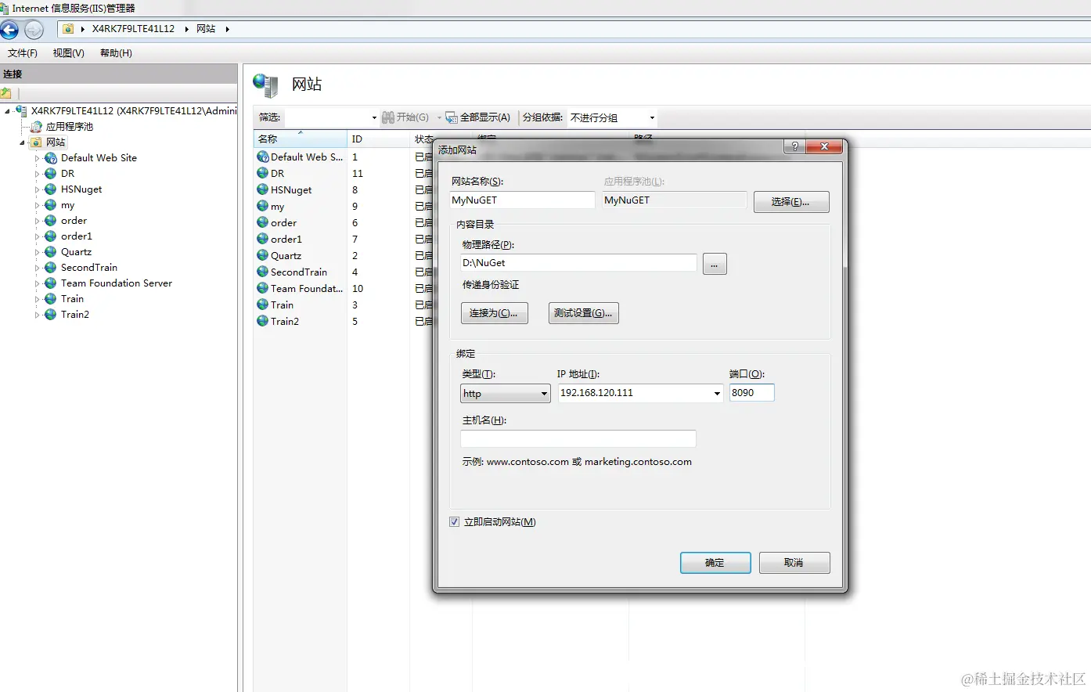Open the 类型 http dropdown
This screenshot has width=1091, height=692.
pyautogui.click(x=506, y=394)
